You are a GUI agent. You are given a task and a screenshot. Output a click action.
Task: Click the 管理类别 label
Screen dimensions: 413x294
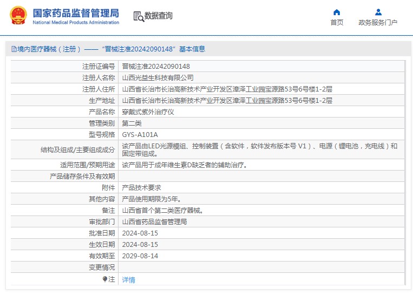click(102, 123)
